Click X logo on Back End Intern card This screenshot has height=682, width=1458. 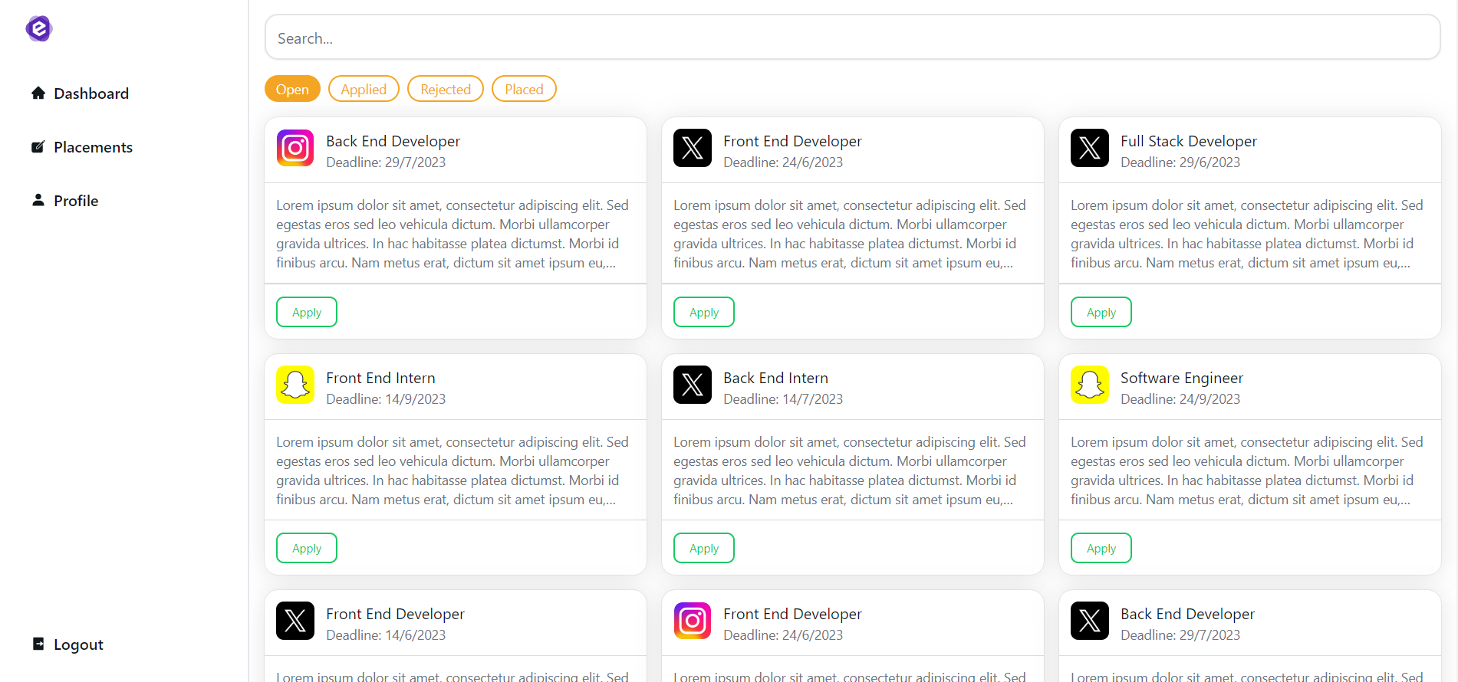693,385
